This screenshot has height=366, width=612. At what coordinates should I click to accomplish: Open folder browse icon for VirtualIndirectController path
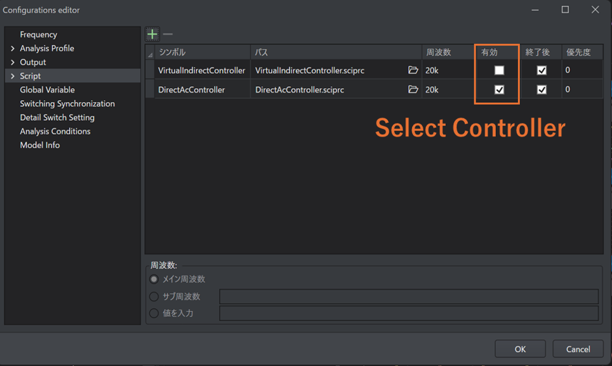[413, 70]
